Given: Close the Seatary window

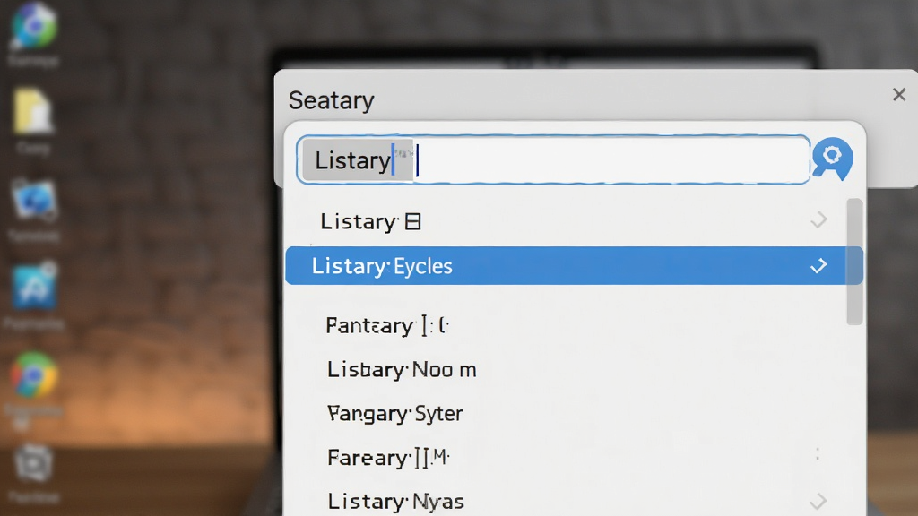Looking at the screenshot, I should (899, 94).
